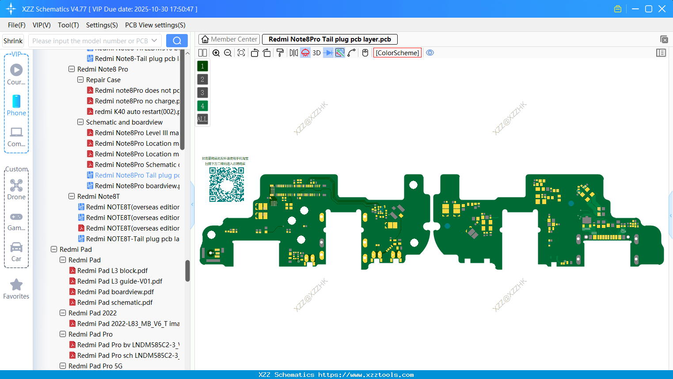Collapse the Repair Case folder
The image size is (673, 379).
coord(80,80)
